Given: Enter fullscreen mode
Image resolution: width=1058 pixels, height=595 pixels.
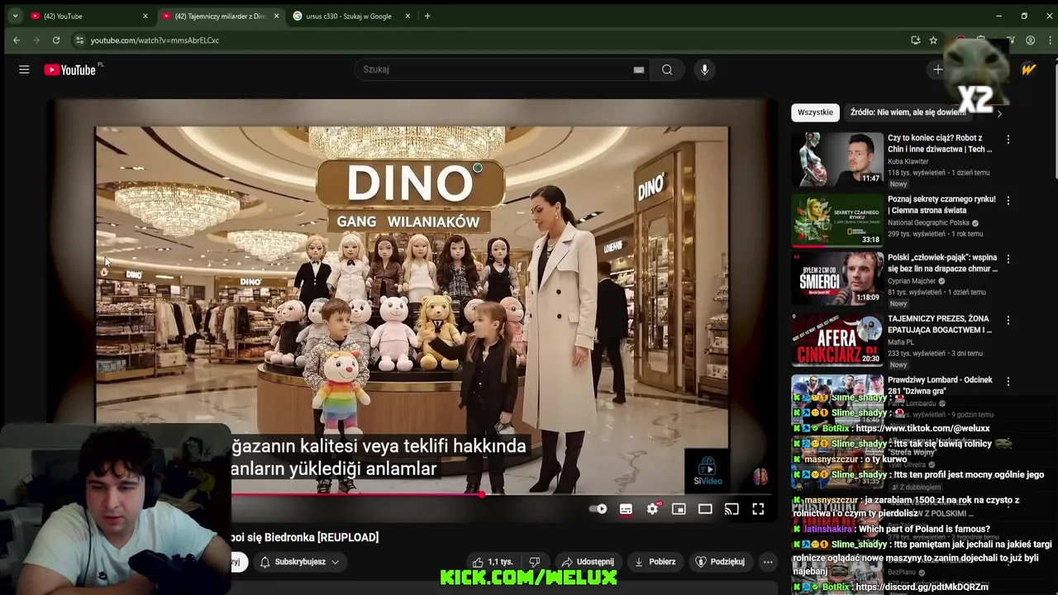Looking at the screenshot, I should point(758,509).
